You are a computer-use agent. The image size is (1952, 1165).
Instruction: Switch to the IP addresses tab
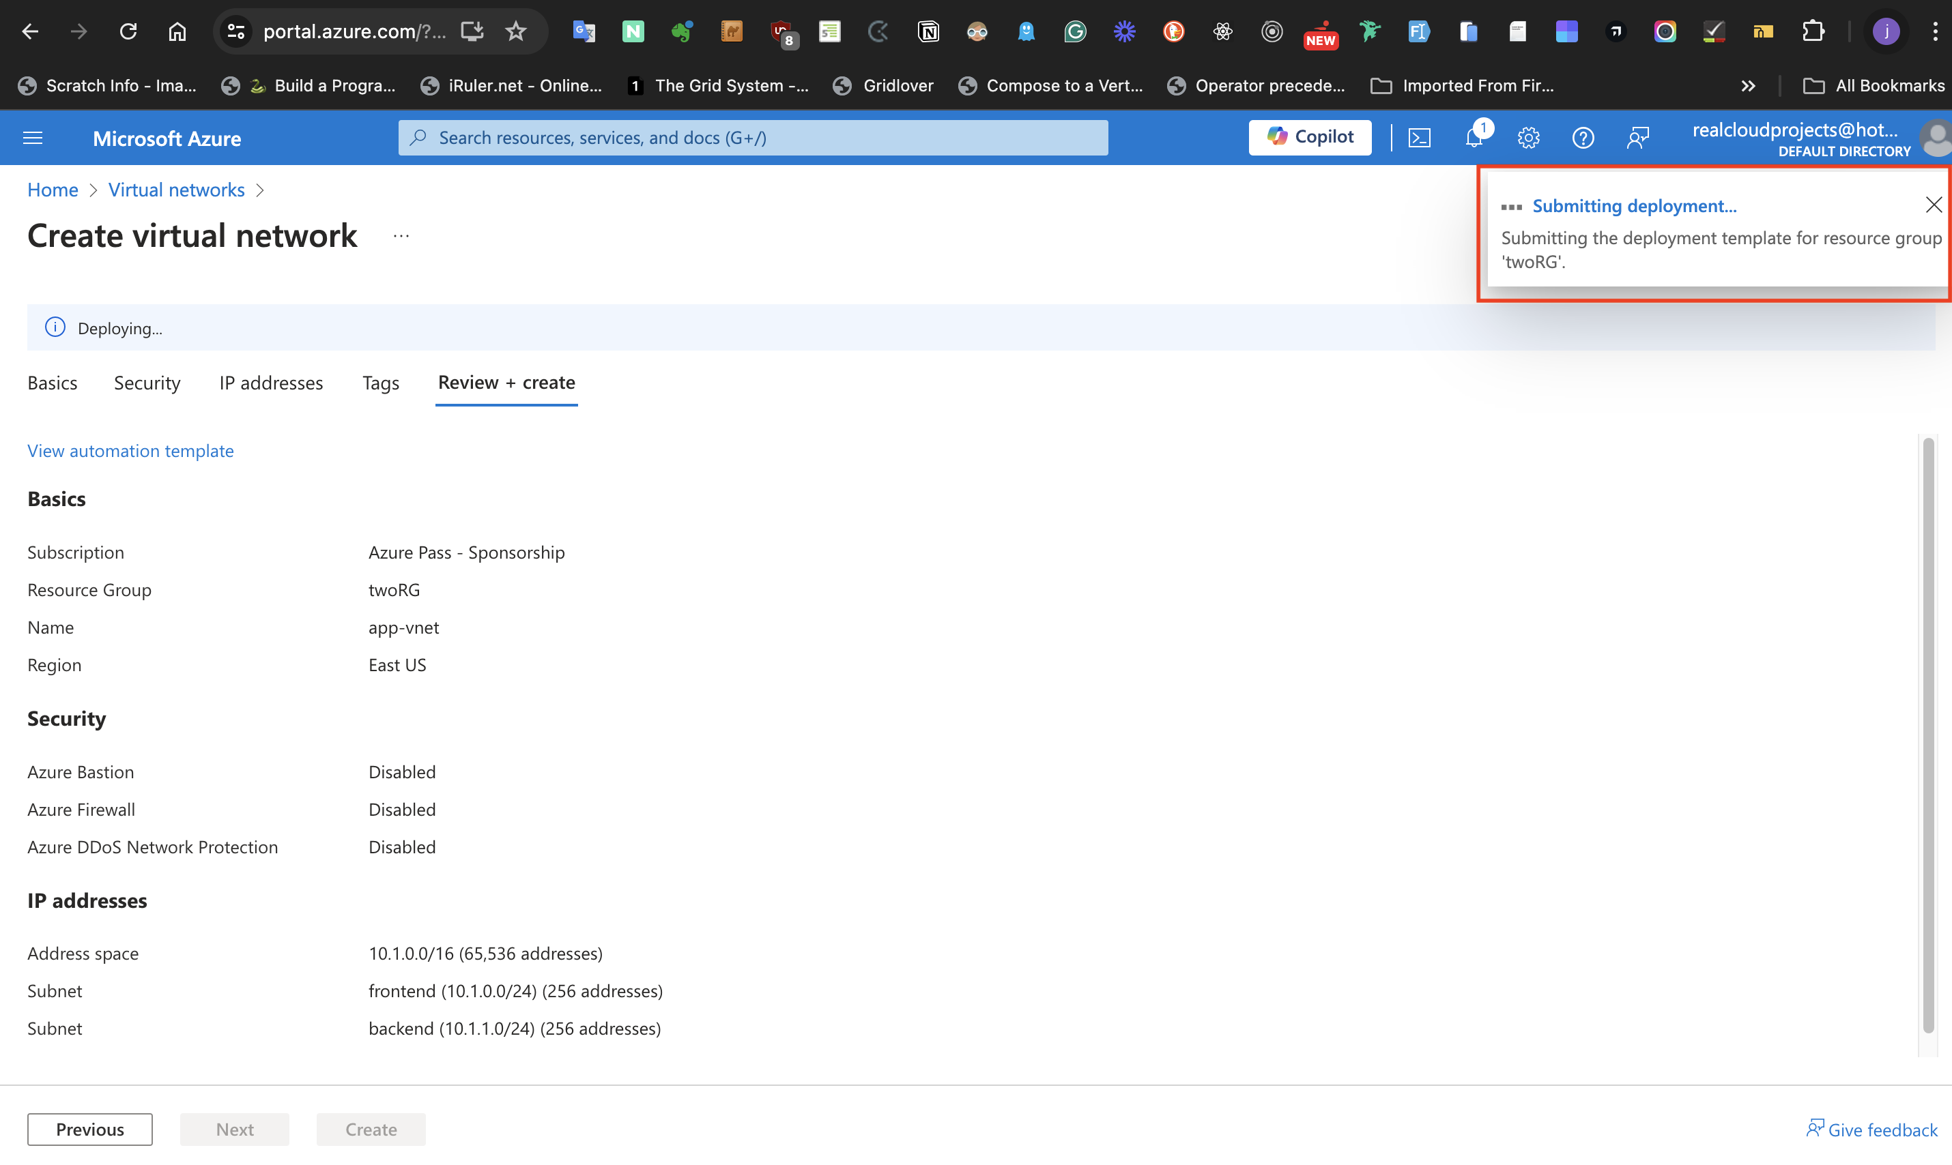(271, 383)
